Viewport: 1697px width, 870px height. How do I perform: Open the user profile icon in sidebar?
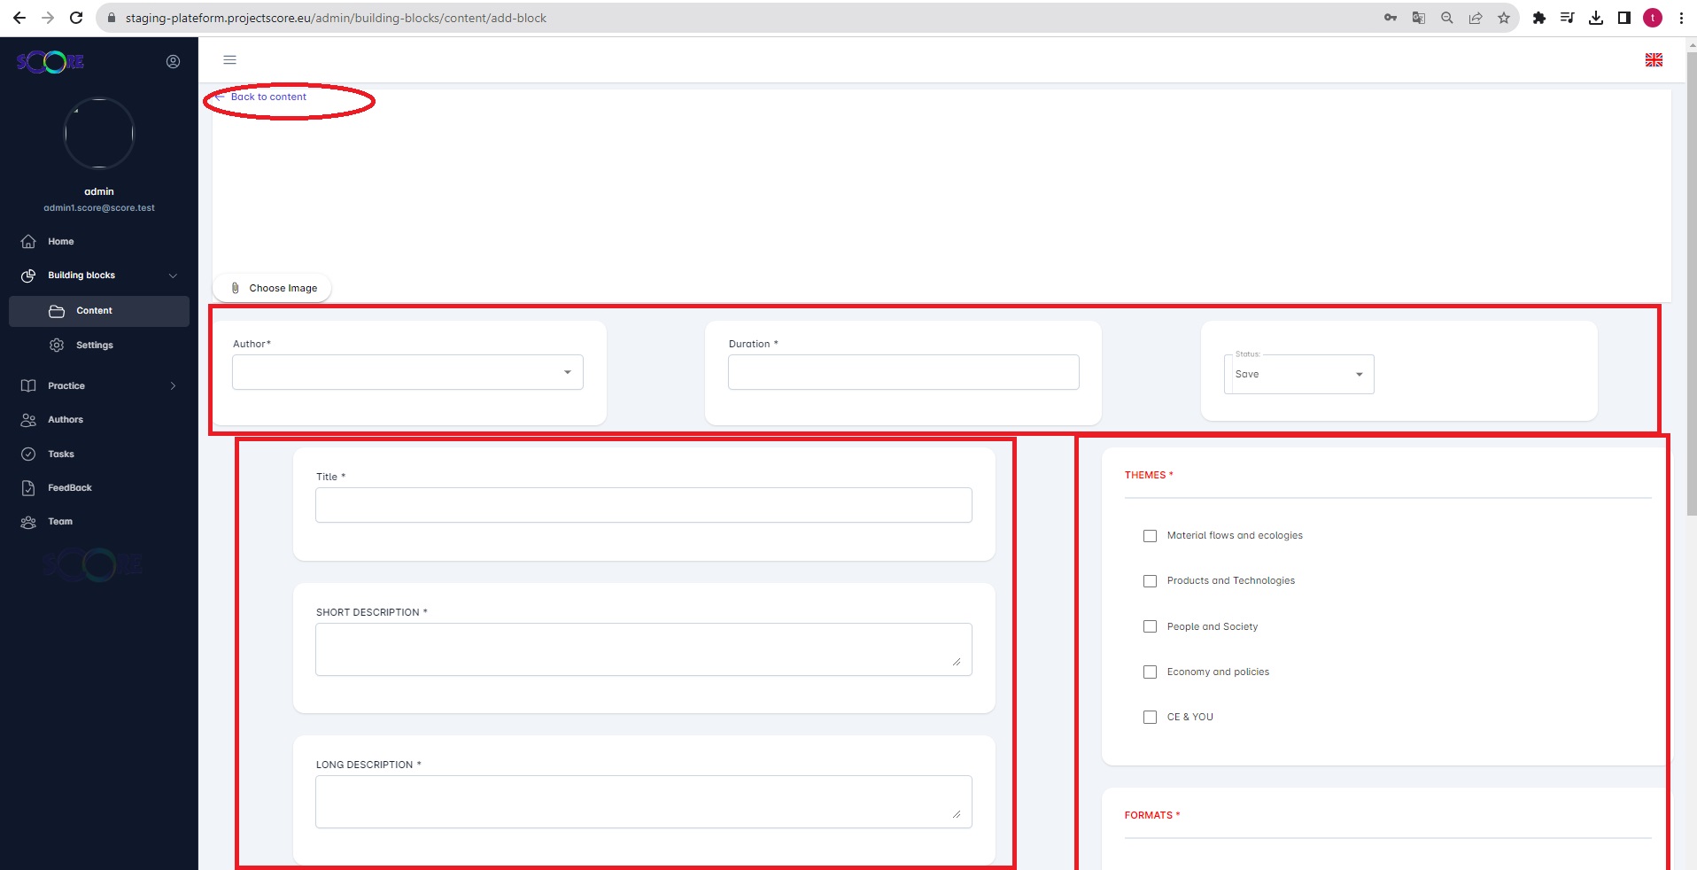coord(173,62)
